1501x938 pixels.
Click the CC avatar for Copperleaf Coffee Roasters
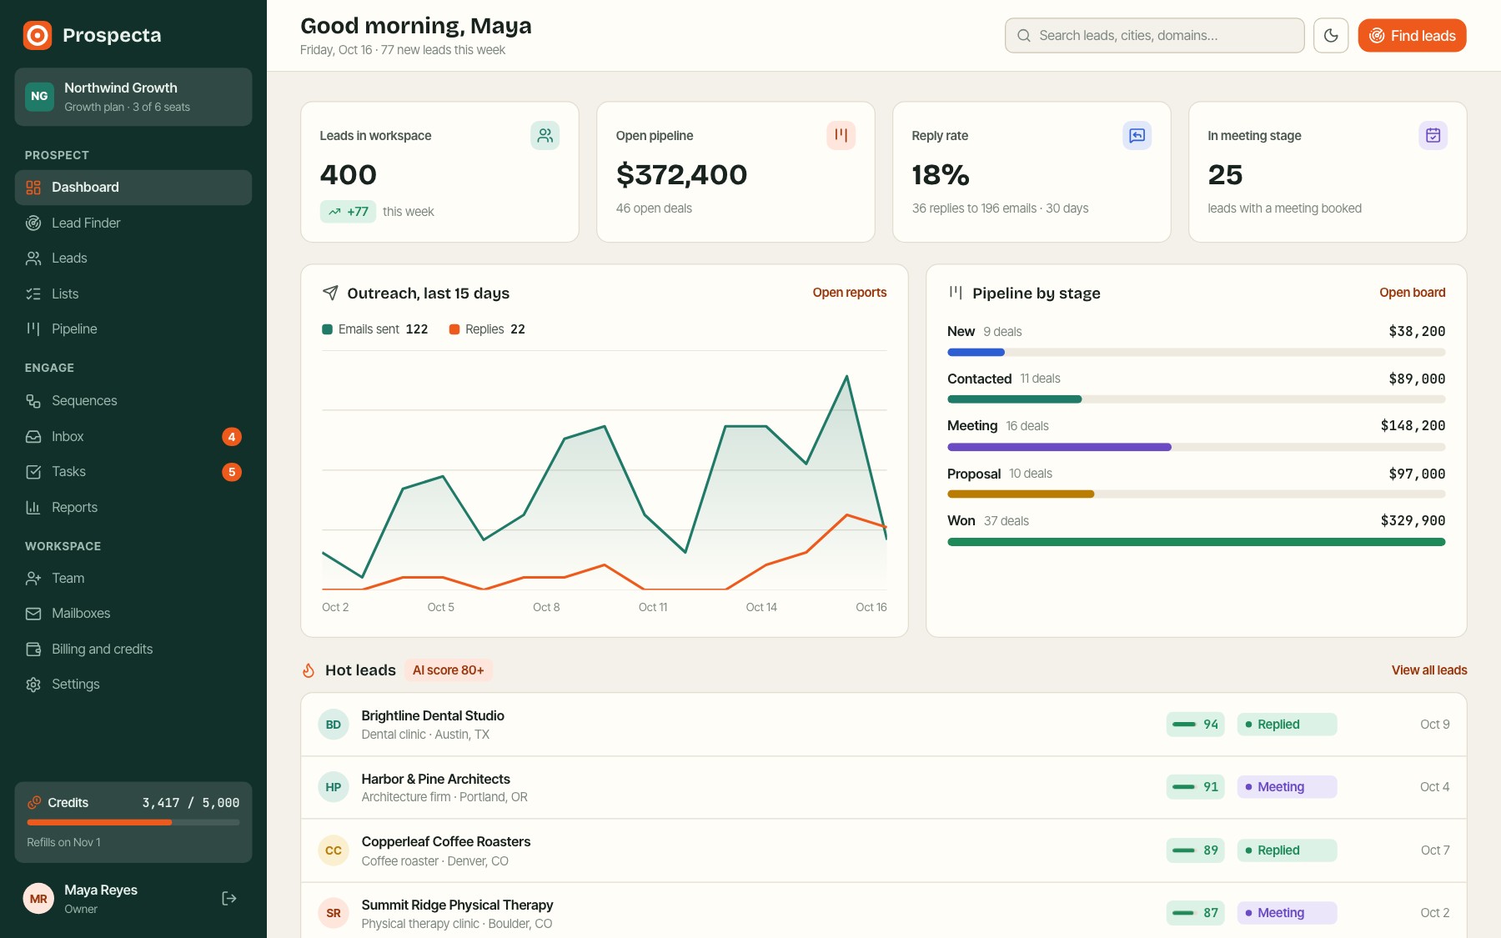coord(334,850)
